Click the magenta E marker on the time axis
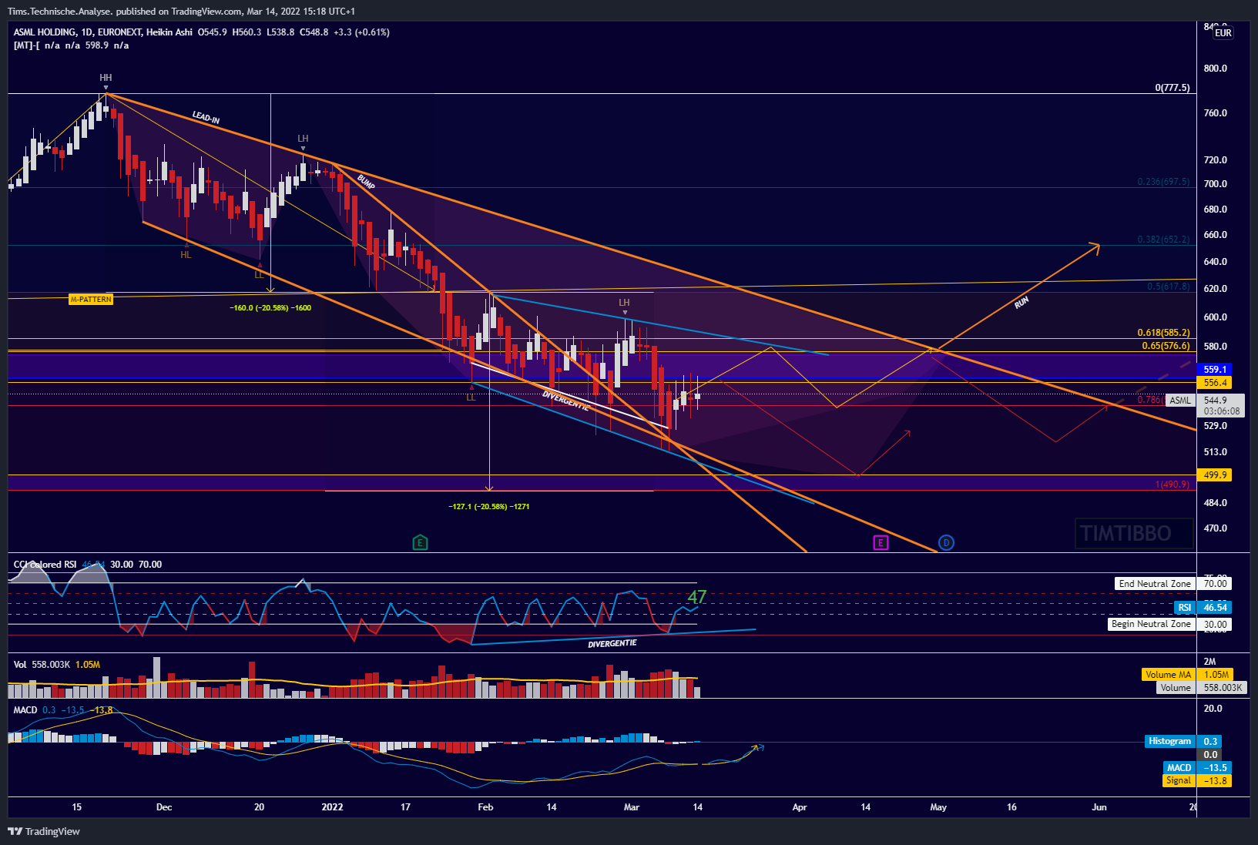Image resolution: width=1258 pixels, height=845 pixels. [881, 543]
